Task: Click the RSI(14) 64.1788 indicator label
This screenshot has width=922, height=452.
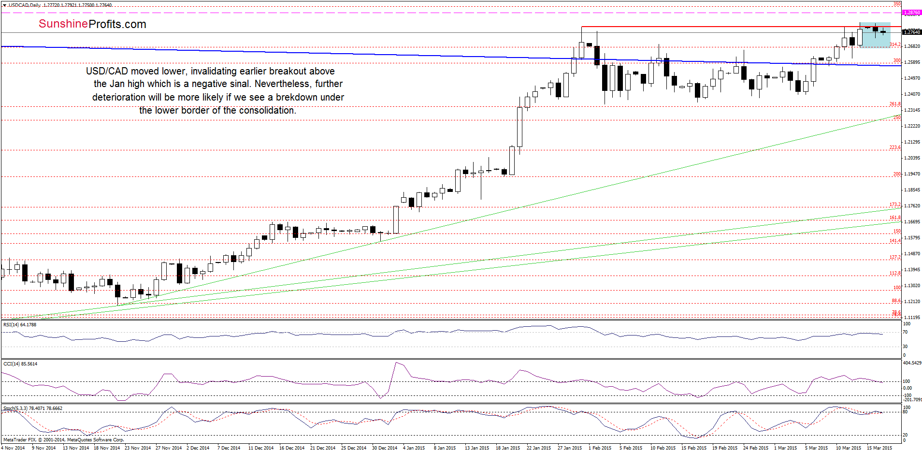Action: point(20,324)
